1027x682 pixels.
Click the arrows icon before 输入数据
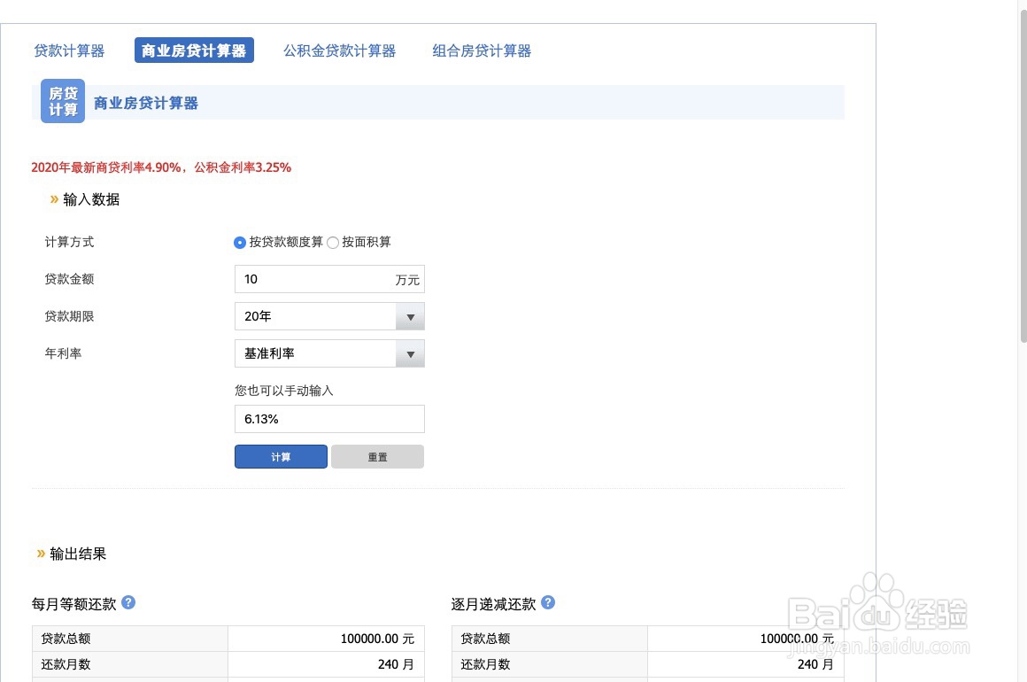[x=54, y=199]
